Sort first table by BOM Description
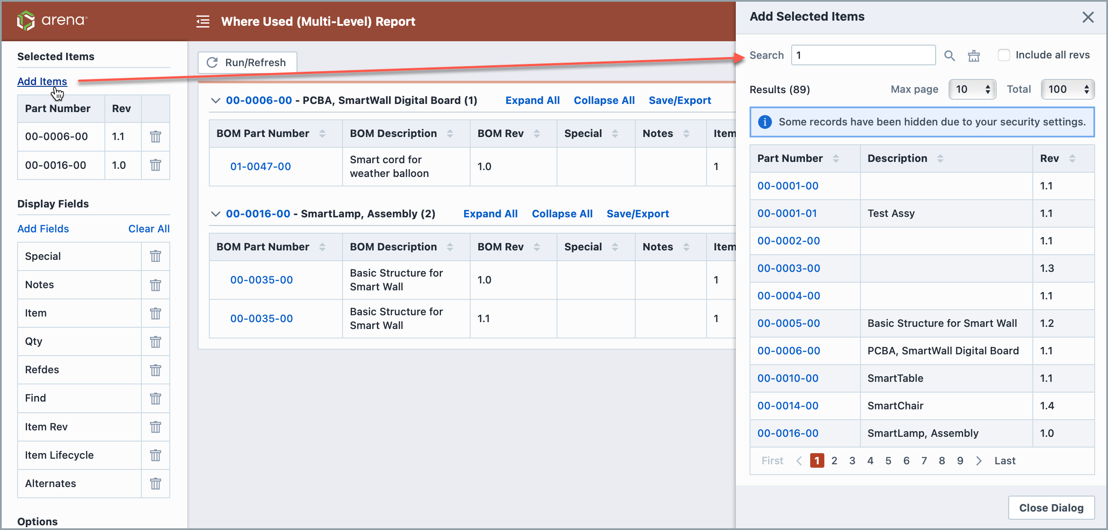The height and width of the screenshot is (530, 1108). point(450,134)
